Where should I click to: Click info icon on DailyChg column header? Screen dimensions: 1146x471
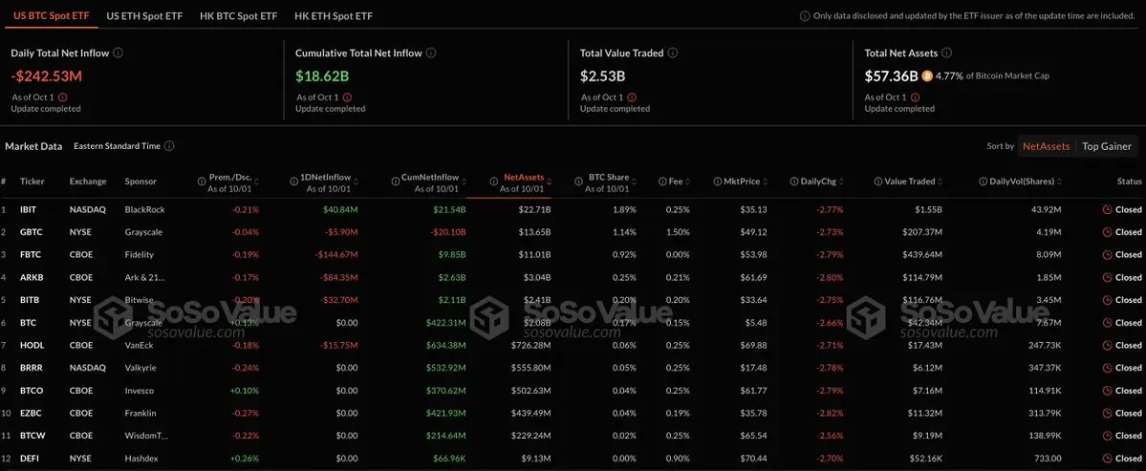[794, 182]
